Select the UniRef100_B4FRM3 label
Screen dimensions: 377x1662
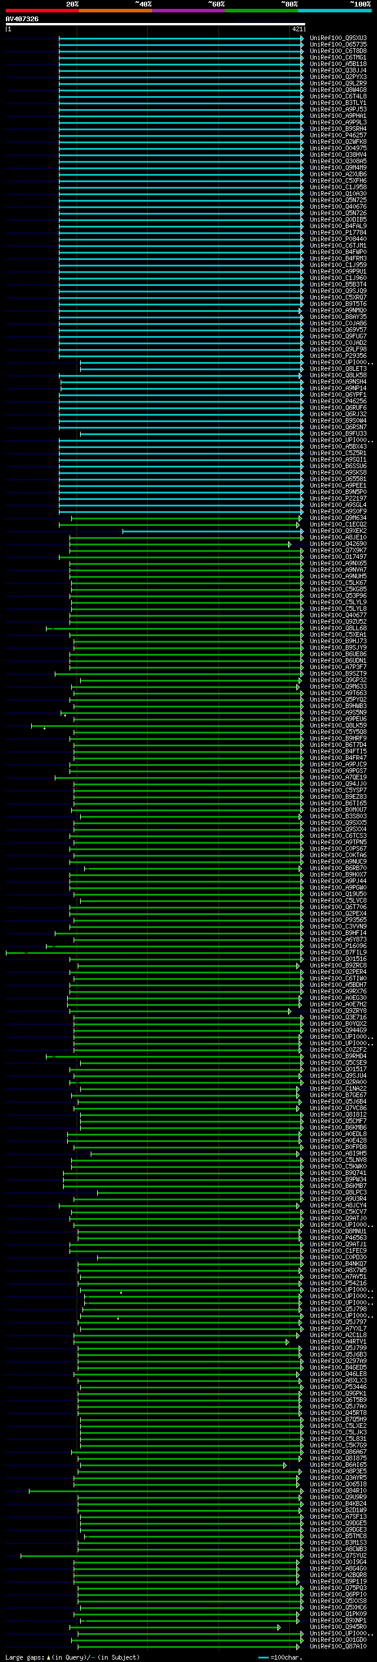[x=338, y=258]
